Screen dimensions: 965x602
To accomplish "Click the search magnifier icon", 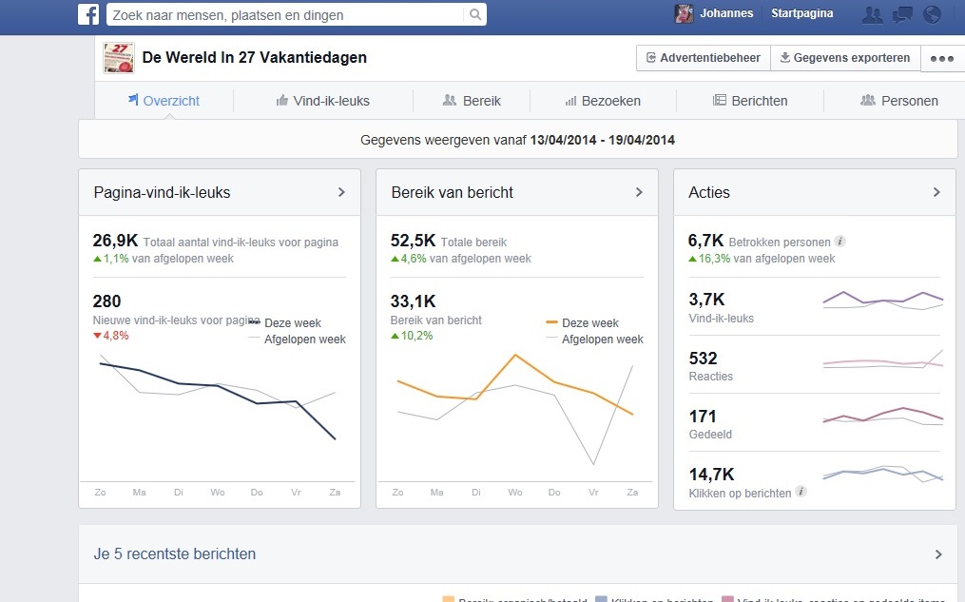I will [x=475, y=15].
